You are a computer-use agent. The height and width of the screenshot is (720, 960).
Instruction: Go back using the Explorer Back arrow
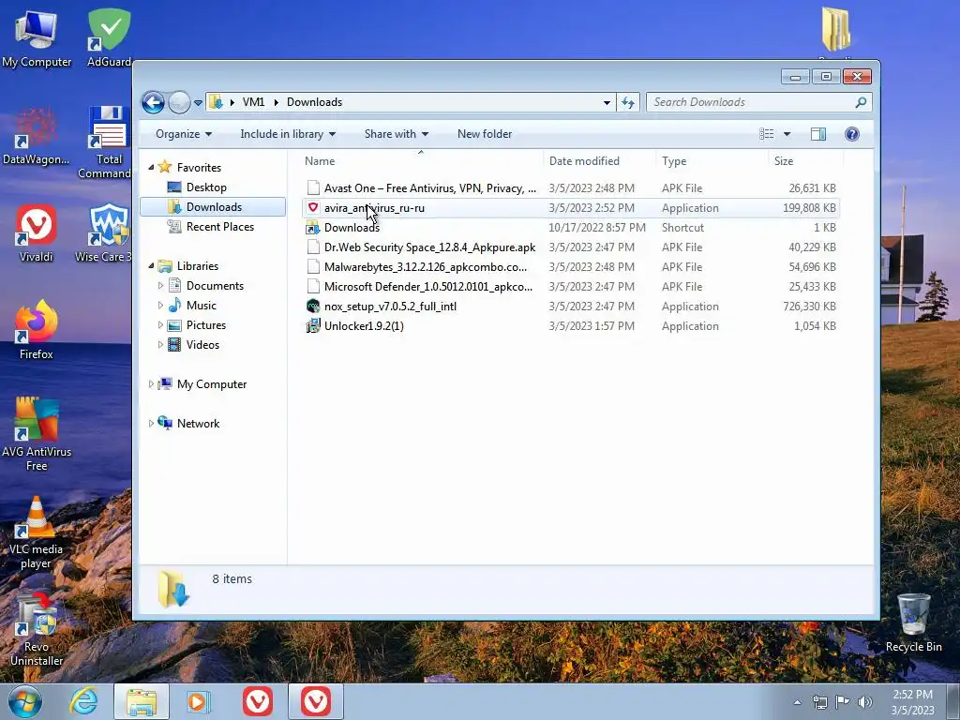point(153,102)
